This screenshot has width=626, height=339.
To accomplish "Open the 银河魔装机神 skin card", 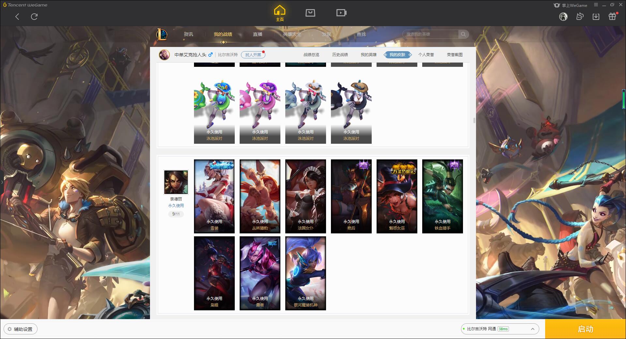I will pos(306,273).
